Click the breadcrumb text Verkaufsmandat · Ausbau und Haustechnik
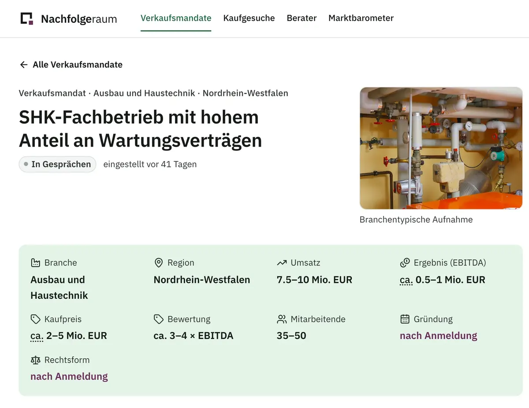Image resolution: width=529 pixels, height=408 pixels. (x=107, y=93)
